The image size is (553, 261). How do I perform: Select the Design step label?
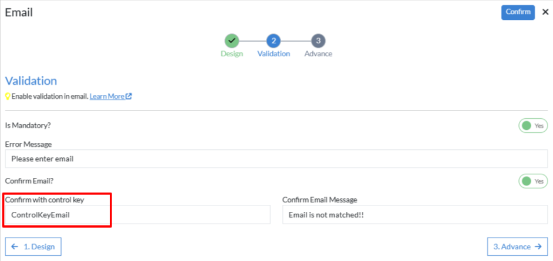(x=232, y=54)
